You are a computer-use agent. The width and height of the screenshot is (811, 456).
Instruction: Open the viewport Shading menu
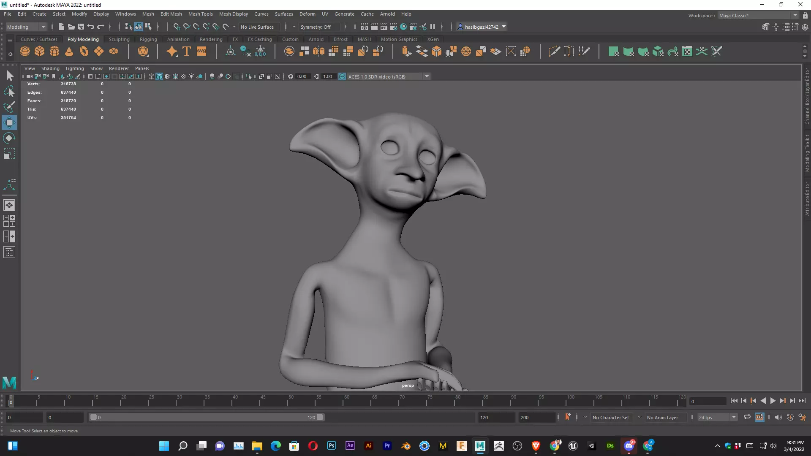[x=50, y=68]
